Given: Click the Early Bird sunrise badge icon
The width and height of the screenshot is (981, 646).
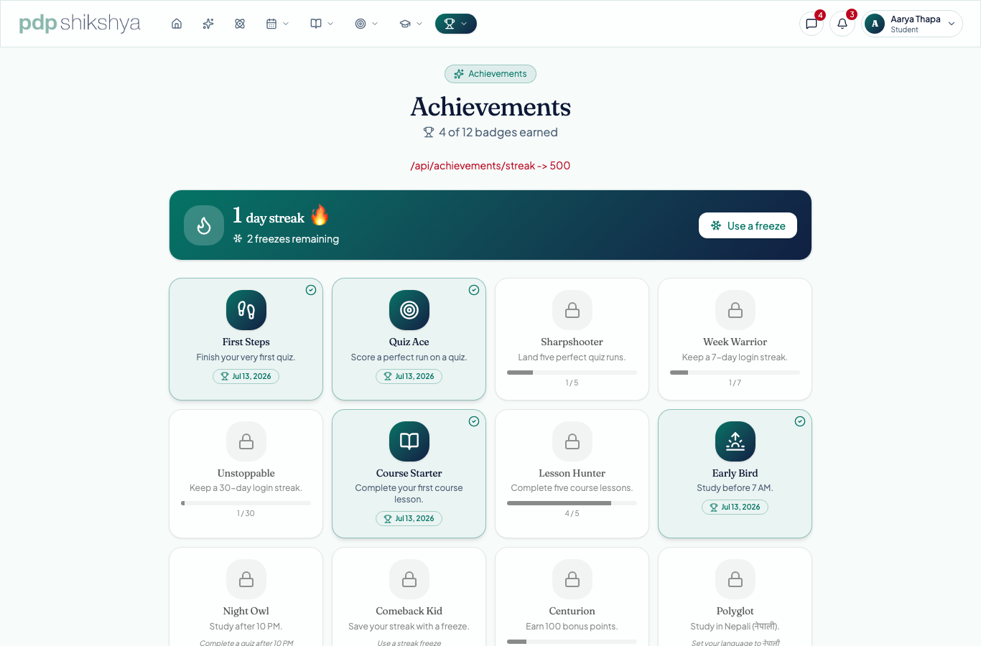Looking at the screenshot, I should click(x=735, y=441).
